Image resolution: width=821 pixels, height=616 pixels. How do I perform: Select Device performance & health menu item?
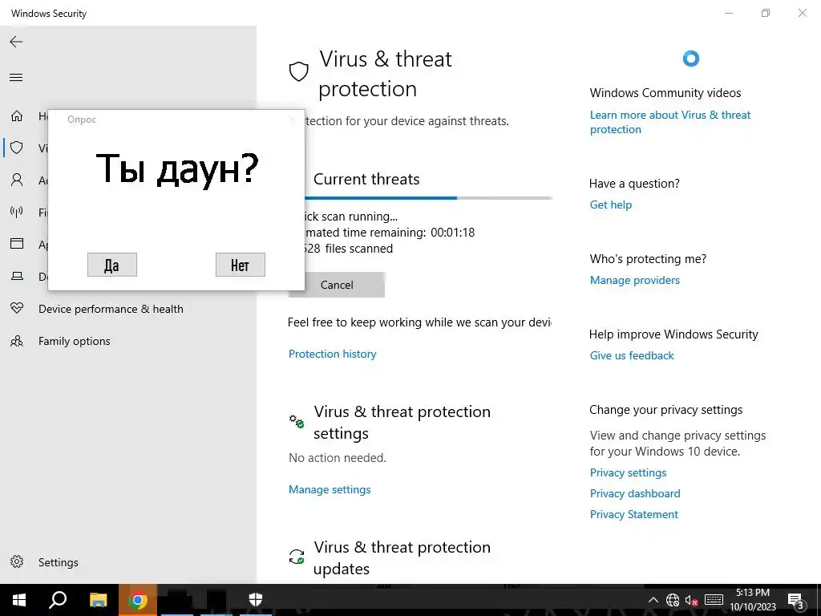[x=128, y=309]
